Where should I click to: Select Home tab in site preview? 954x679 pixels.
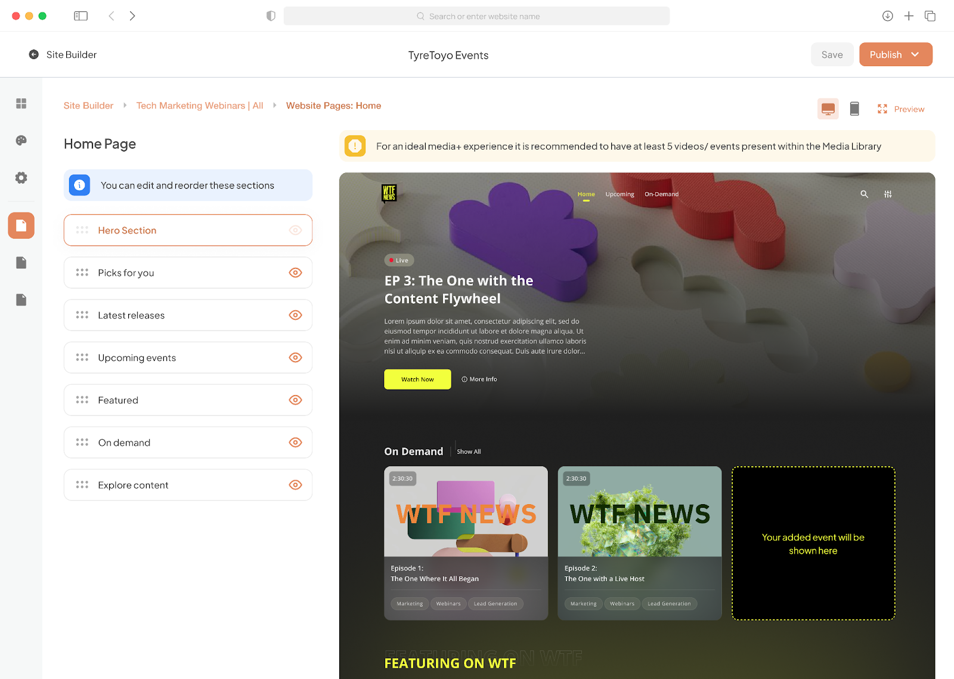click(586, 194)
